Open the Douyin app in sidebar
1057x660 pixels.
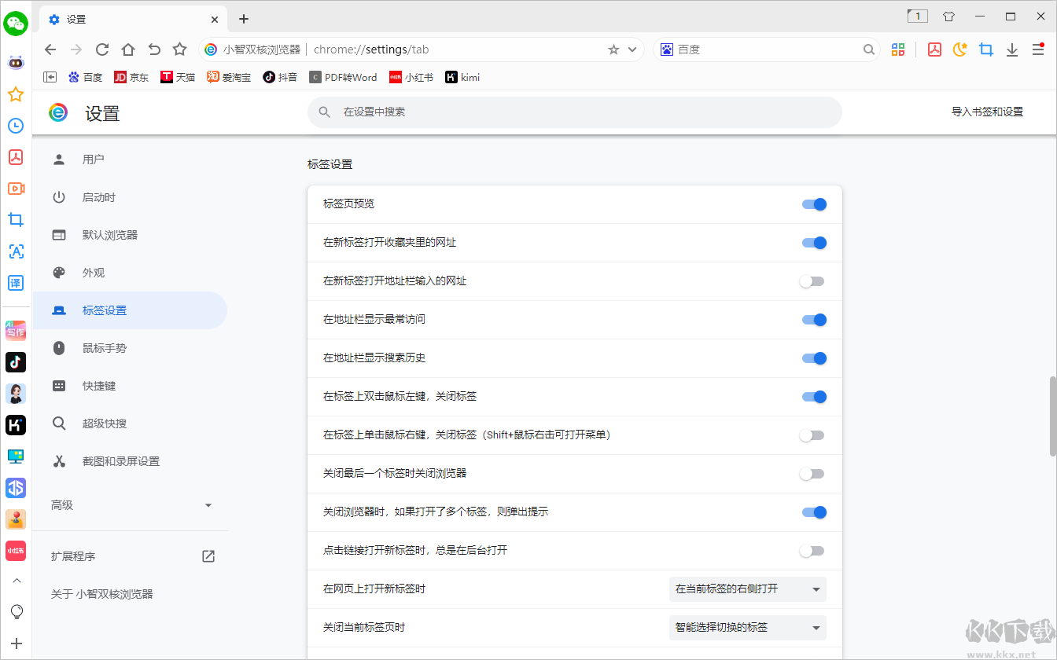pos(16,362)
